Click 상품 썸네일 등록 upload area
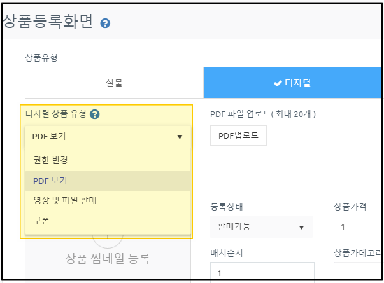The image size is (384, 283). (108, 258)
